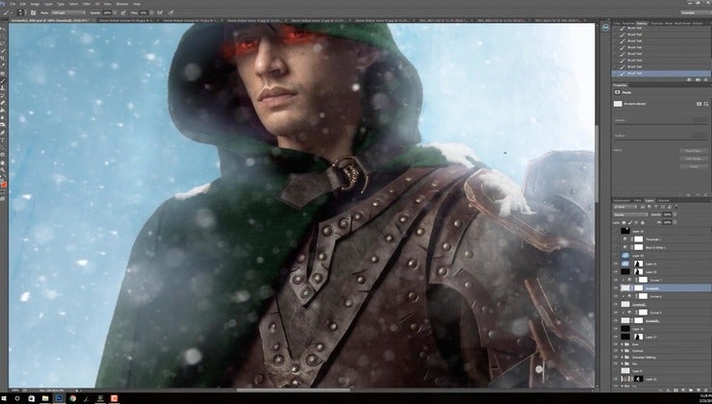
Task: Open the File menu
Action: [13, 4]
